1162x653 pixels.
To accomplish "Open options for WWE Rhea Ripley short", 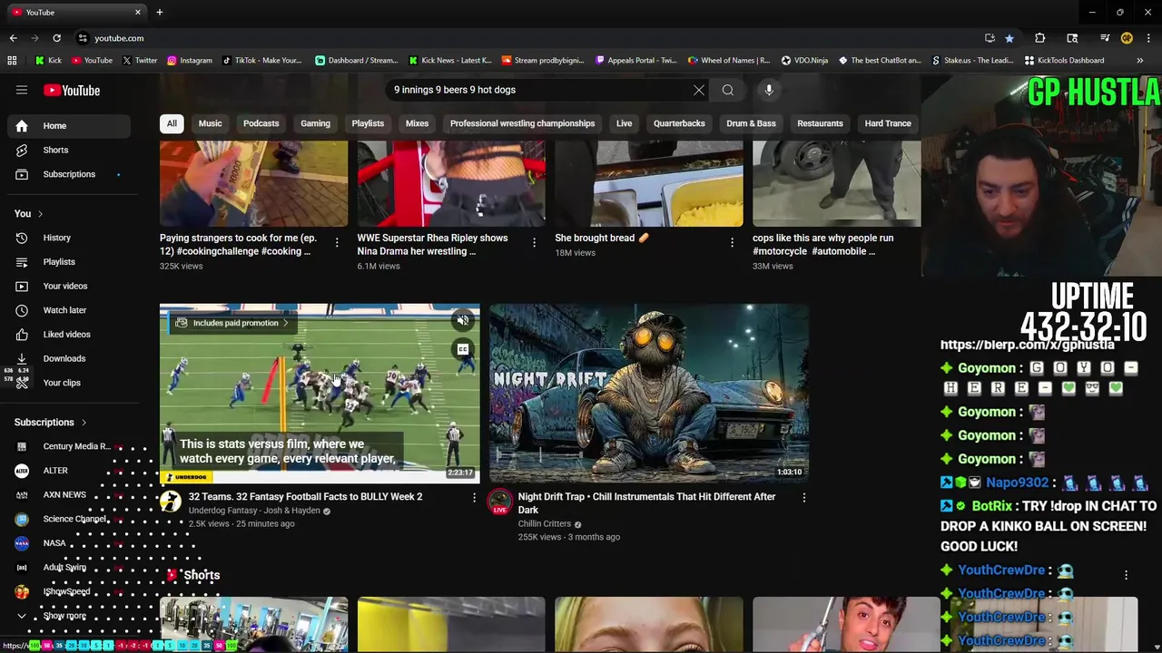I will click(534, 242).
